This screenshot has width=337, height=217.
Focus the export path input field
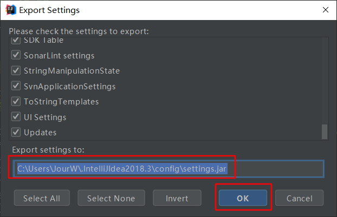click(x=168, y=169)
